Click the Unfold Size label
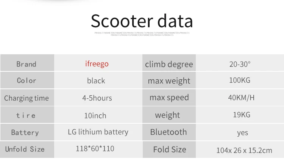 coord(25,149)
